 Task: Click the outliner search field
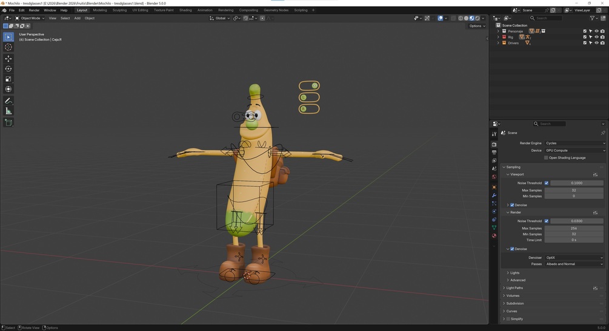point(546,18)
